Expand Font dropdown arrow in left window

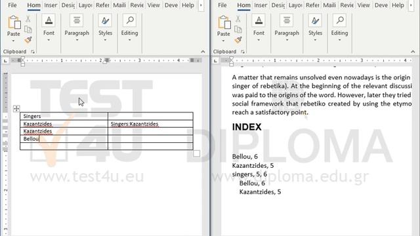point(49,40)
